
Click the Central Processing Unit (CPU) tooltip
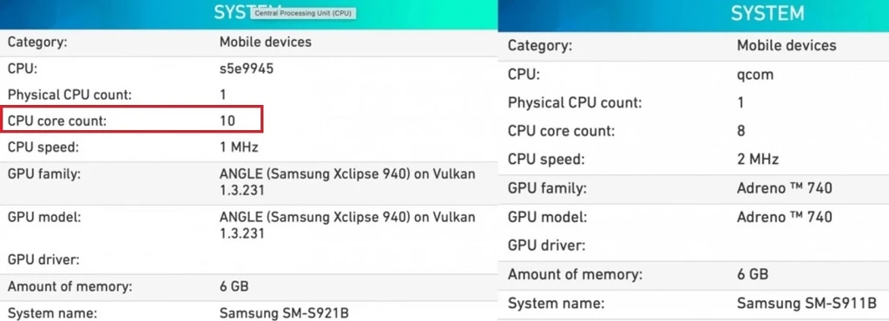(x=303, y=13)
